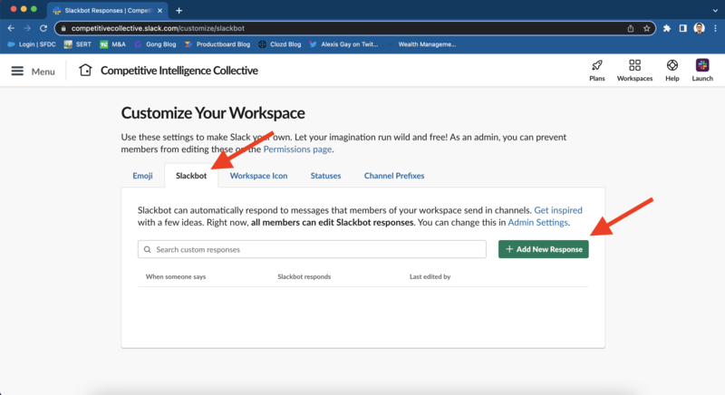Click the Add New Response button
Image resolution: width=725 pixels, height=395 pixels.
click(x=543, y=248)
